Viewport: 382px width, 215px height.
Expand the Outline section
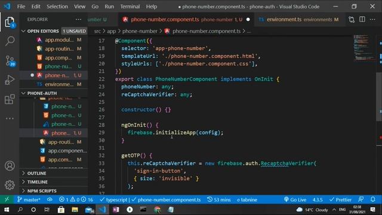click(x=36, y=173)
